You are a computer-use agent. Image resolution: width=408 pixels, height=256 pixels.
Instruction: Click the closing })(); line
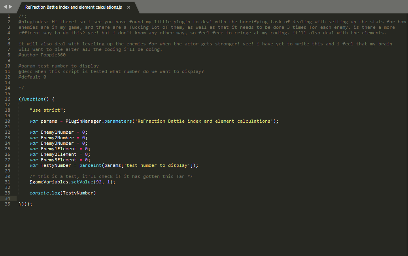coord(25,204)
